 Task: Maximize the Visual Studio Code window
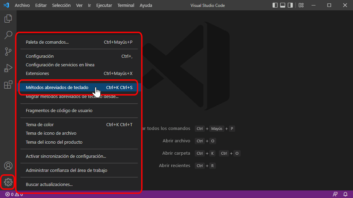click(329, 5)
